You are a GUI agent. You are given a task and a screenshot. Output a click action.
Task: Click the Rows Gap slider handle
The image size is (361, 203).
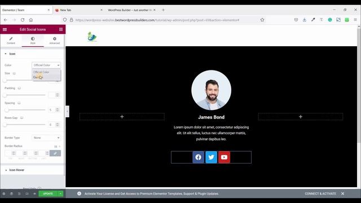pyautogui.click(x=5, y=125)
